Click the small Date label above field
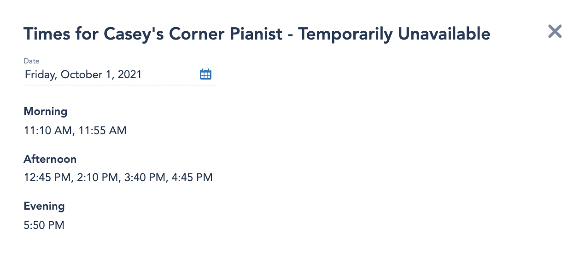This screenshot has width=585, height=263. click(31, 61)
